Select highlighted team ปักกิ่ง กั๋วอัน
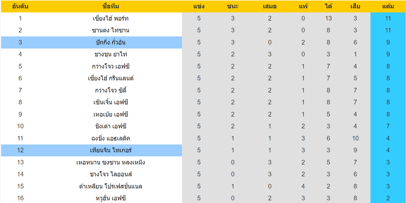This screenshot has height=203, width=406. [x=111, y=42]
